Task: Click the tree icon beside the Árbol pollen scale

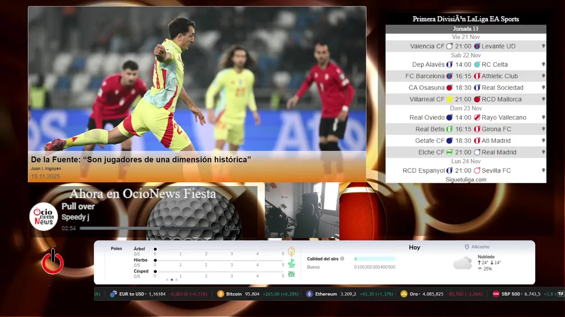Action: [291, 251]
